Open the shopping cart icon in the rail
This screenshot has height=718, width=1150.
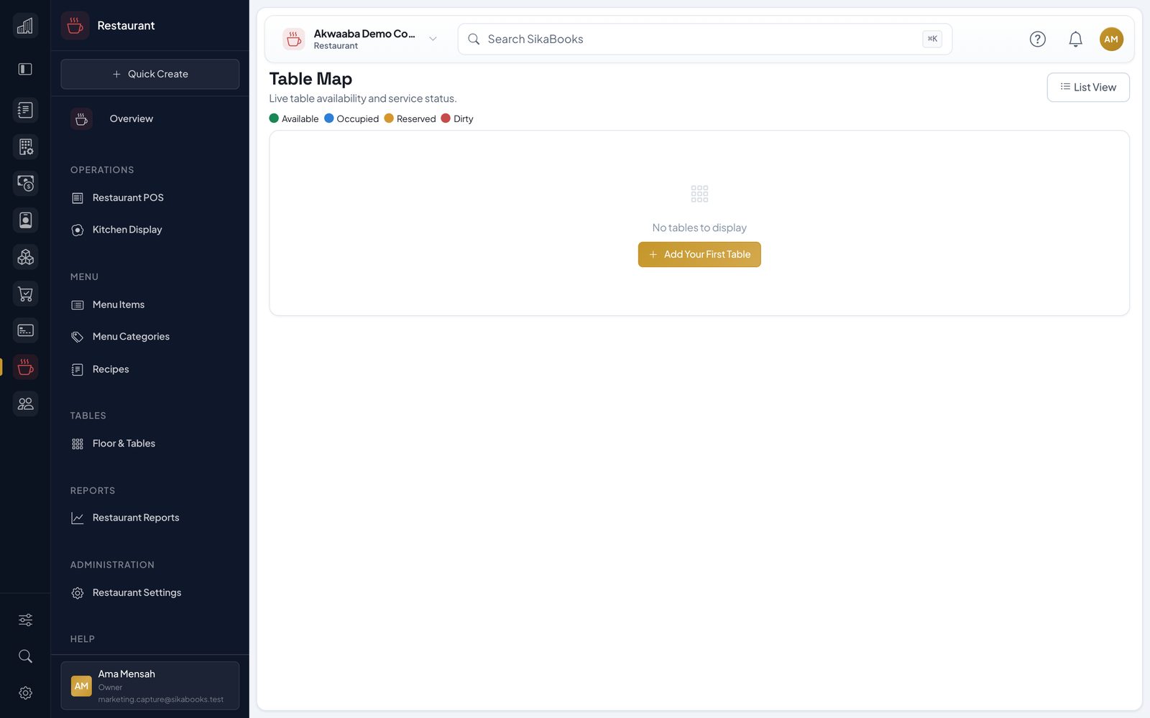click(25, 294)
